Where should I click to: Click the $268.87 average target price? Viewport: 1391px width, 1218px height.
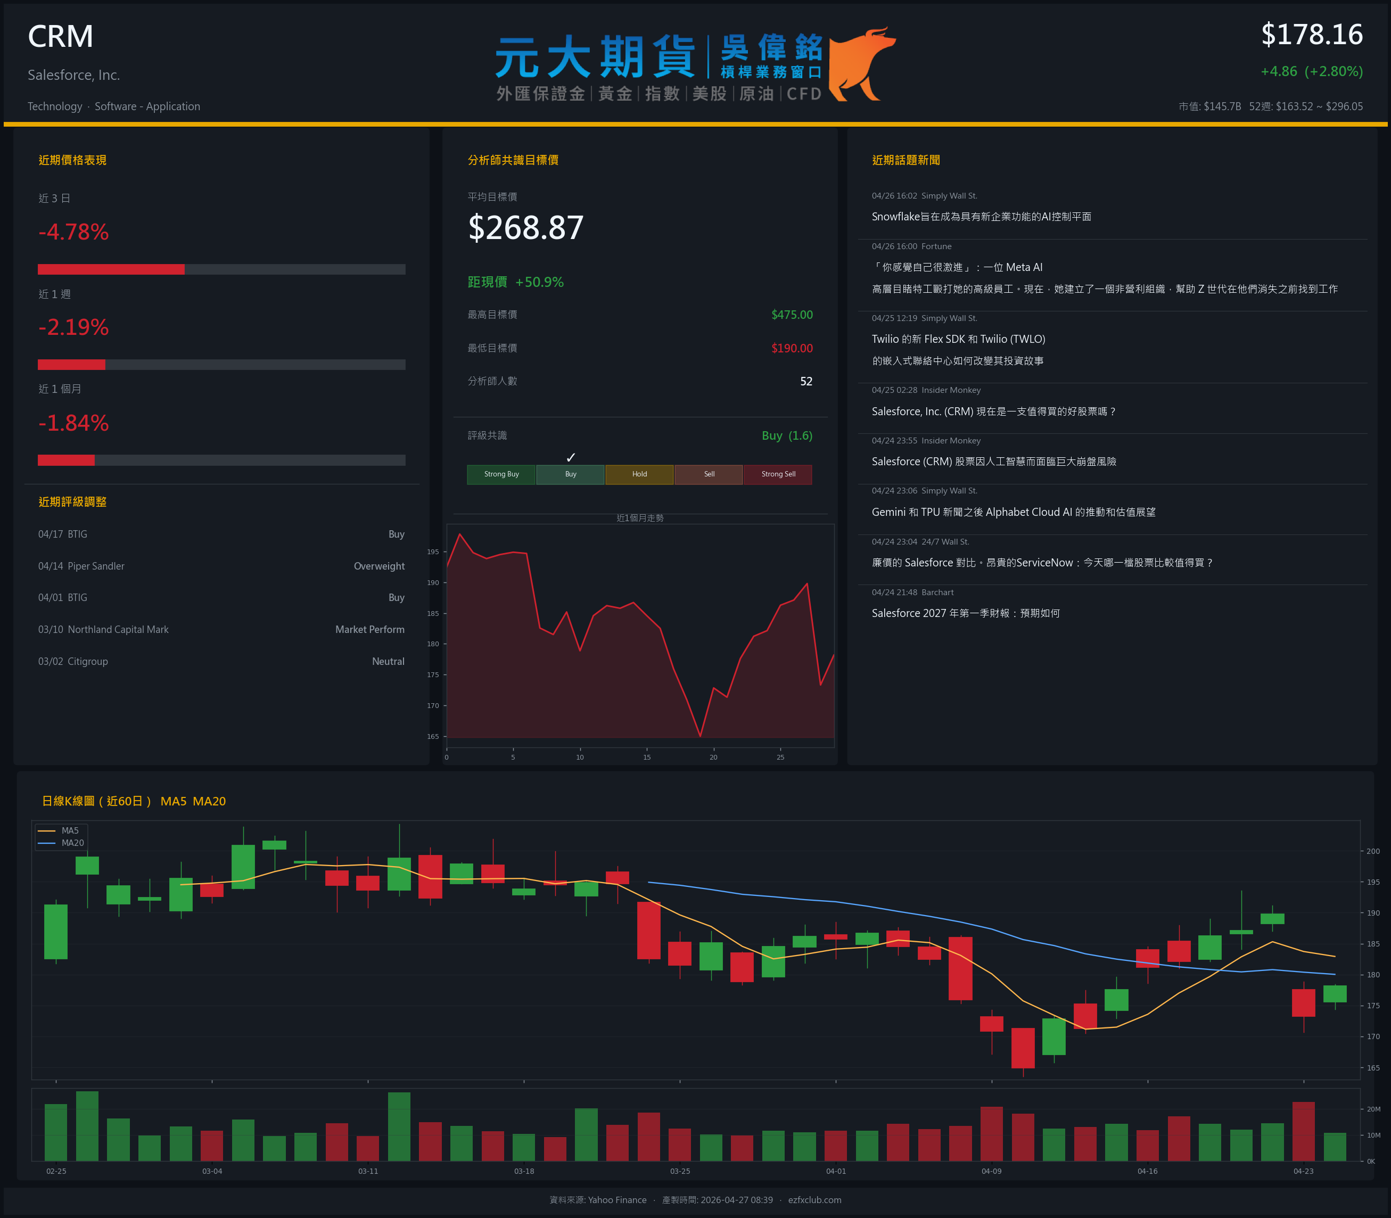click(526, 228)
